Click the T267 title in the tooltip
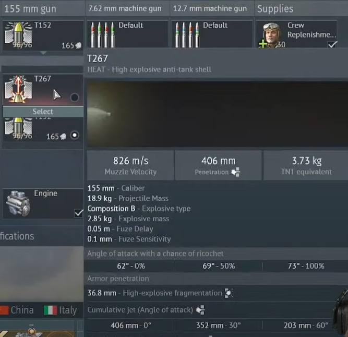 click(x=98, y=59)
